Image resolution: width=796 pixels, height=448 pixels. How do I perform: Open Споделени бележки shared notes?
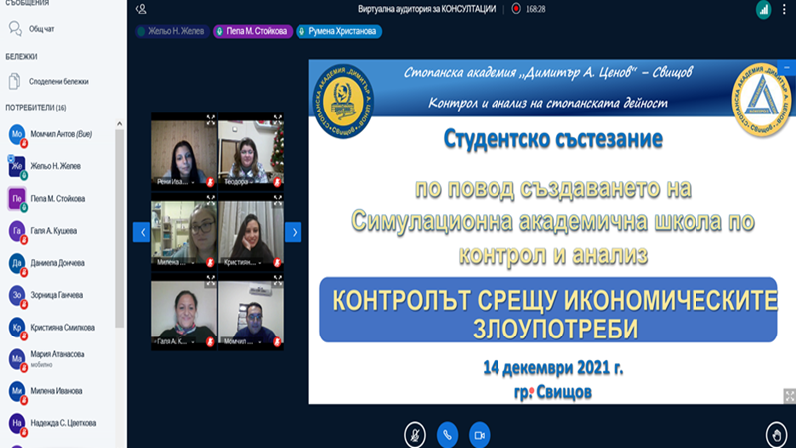tap(59, 82)
